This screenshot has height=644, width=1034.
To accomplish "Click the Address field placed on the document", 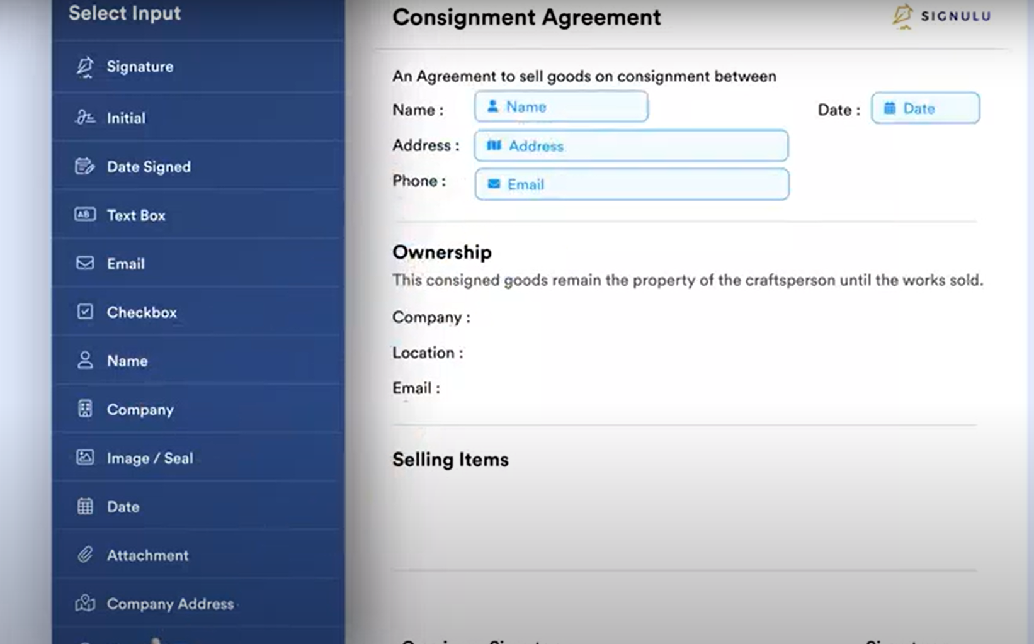I will (630, 145).
